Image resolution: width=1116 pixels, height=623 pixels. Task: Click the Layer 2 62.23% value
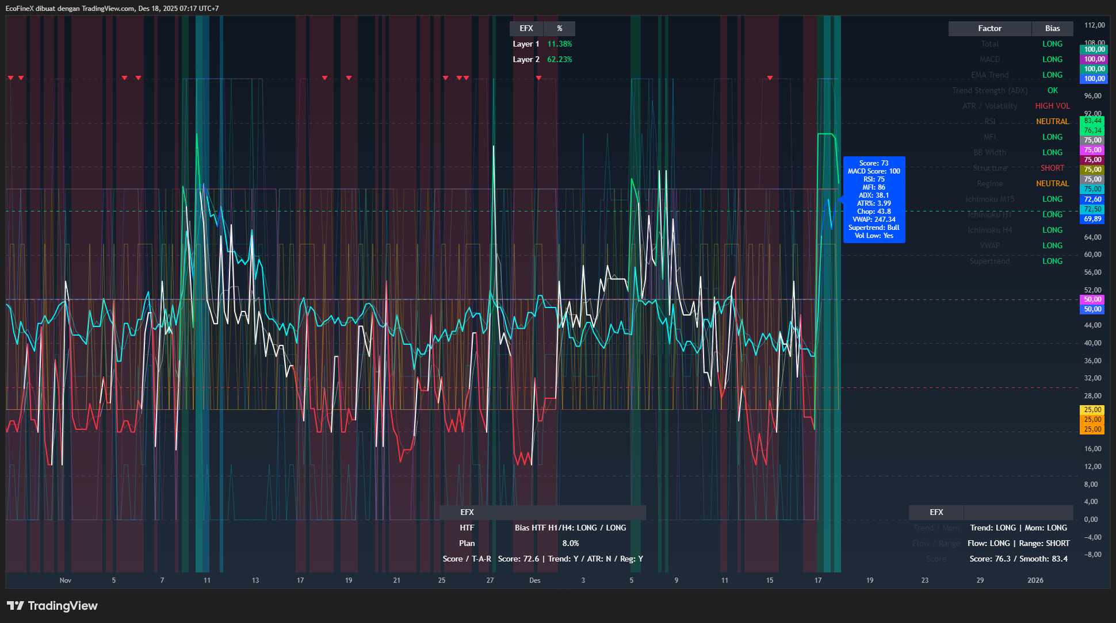click(559, 59)
